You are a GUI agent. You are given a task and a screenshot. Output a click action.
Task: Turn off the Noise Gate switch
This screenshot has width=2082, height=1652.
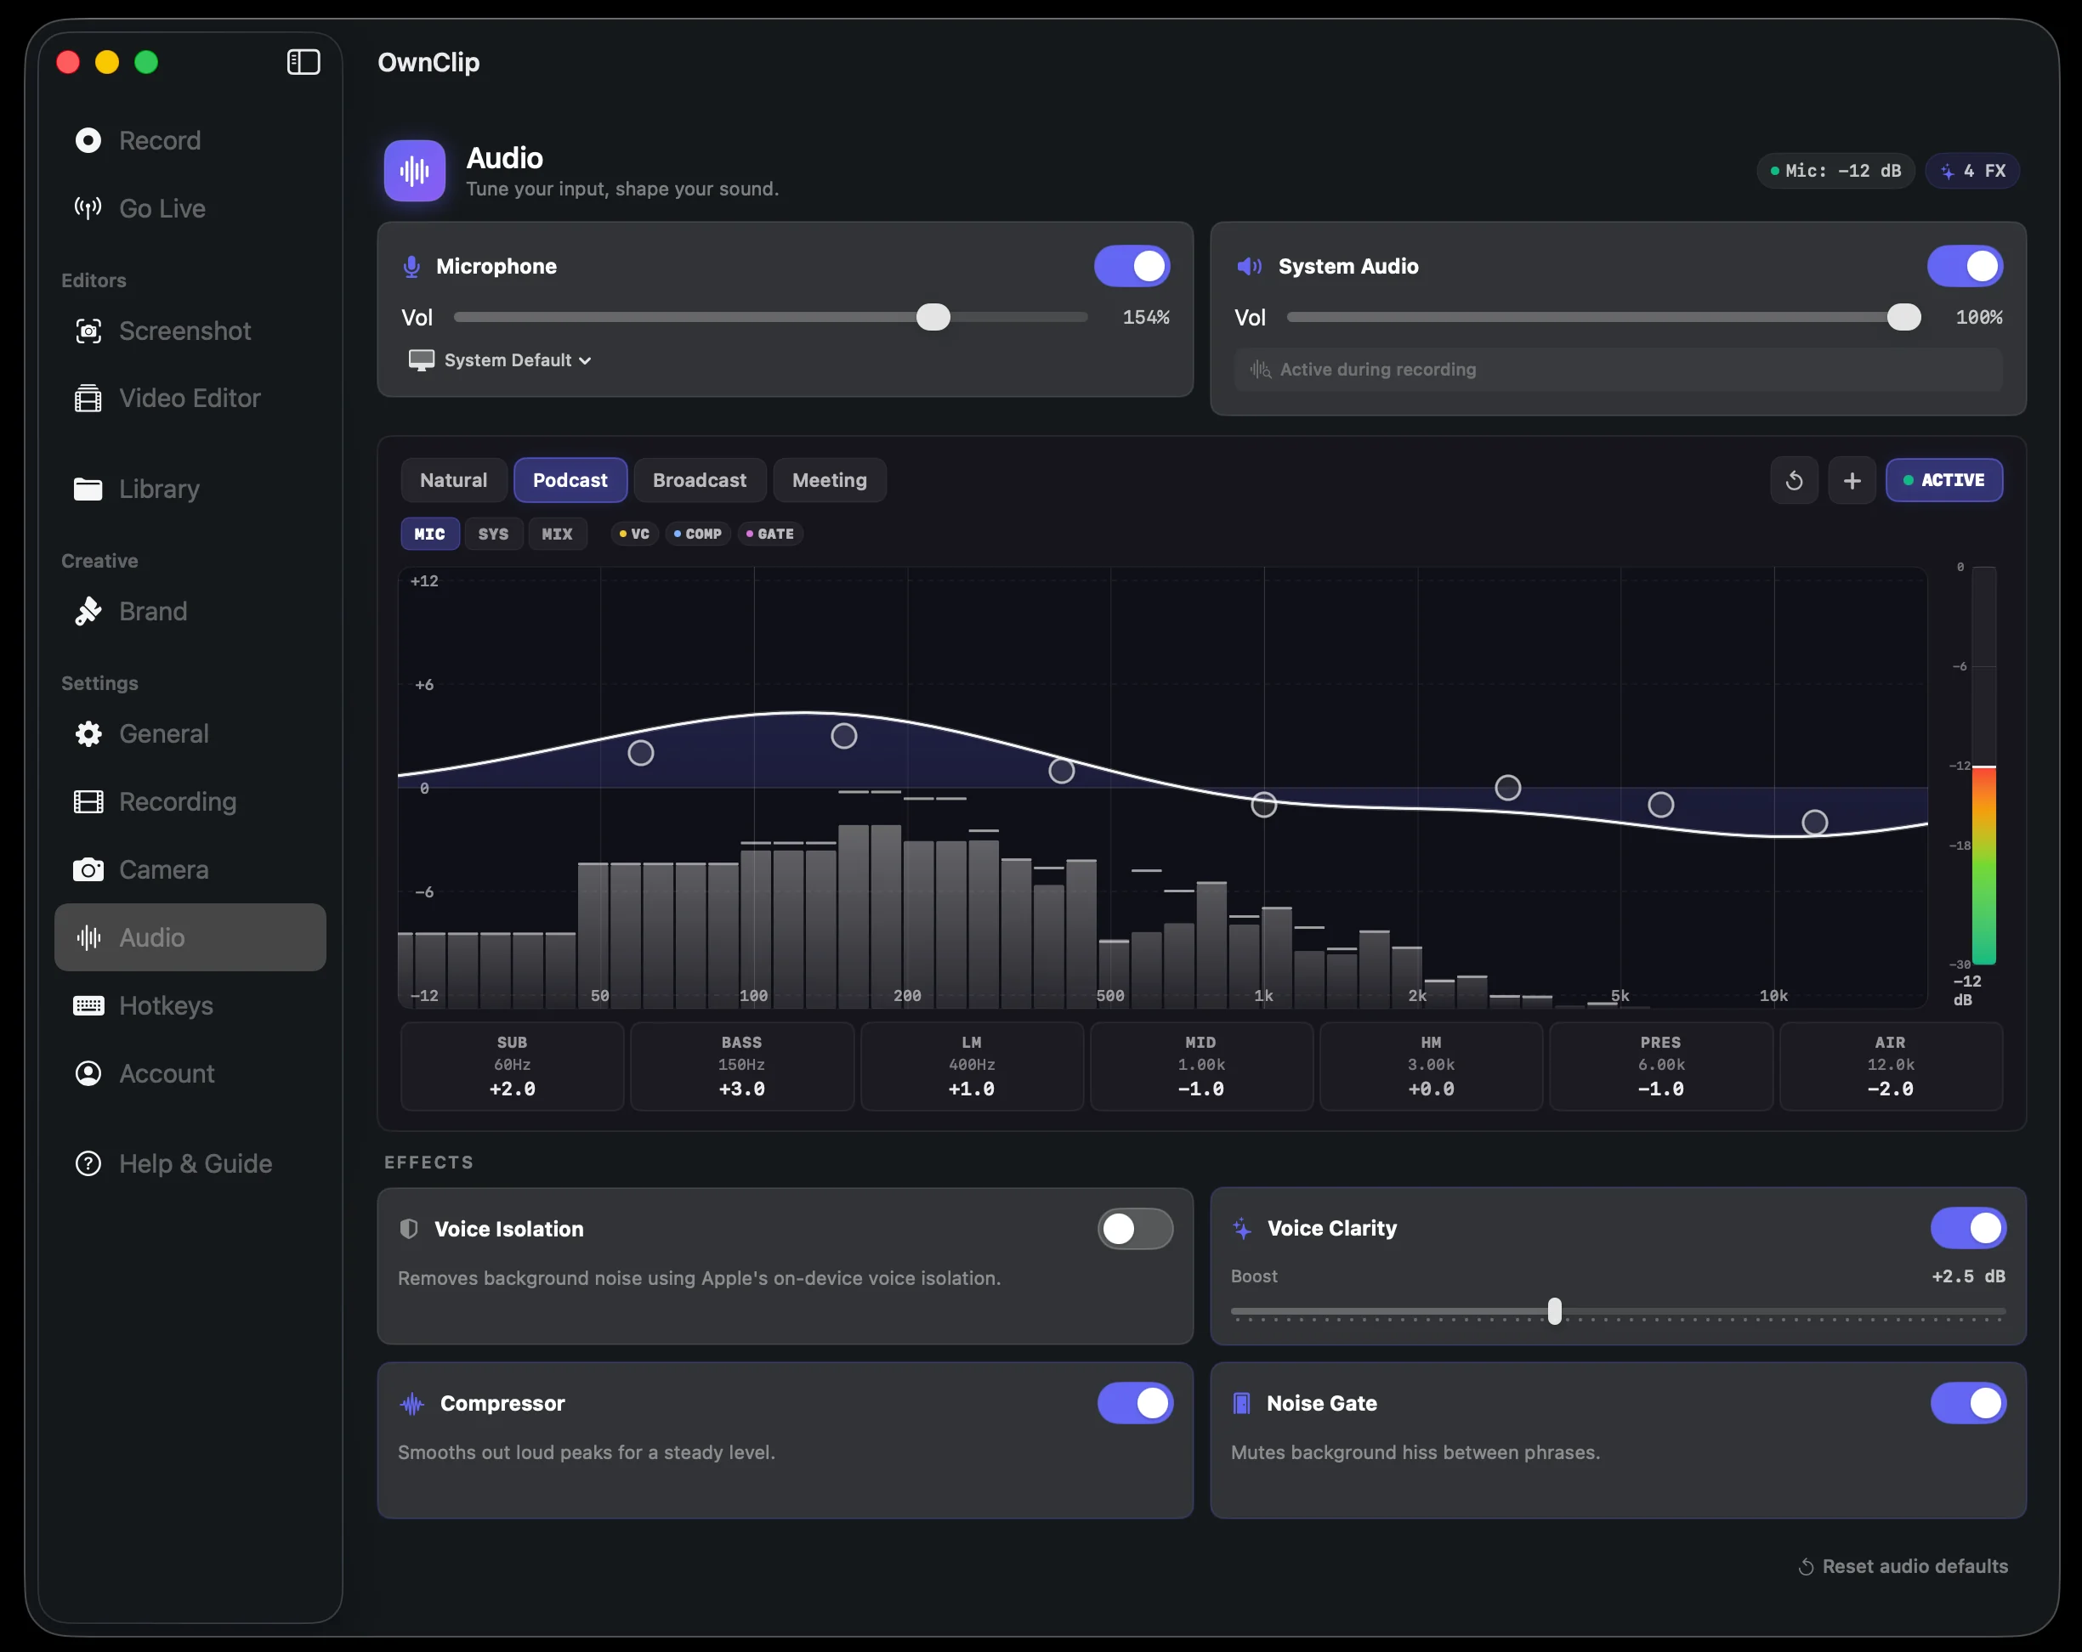click(x=1968, y=1402)
